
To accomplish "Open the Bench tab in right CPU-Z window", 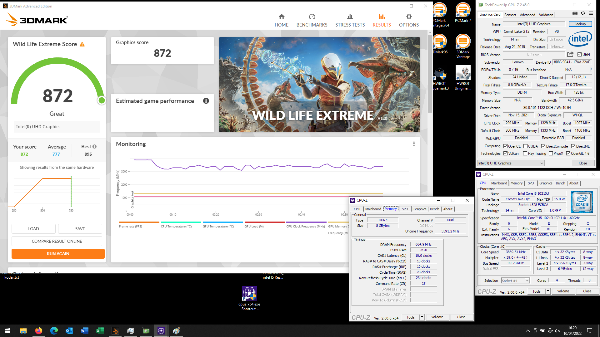I will pos(560,183).
